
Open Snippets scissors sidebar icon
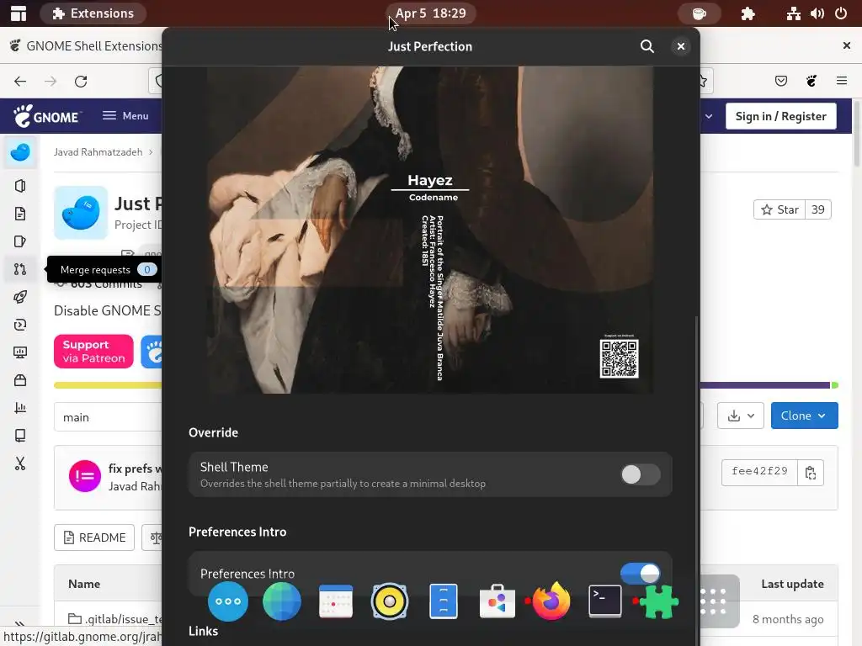coord(20,463)
